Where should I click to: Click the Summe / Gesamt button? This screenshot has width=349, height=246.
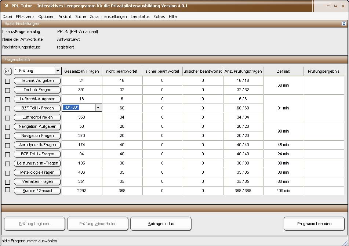click(37, 191)
